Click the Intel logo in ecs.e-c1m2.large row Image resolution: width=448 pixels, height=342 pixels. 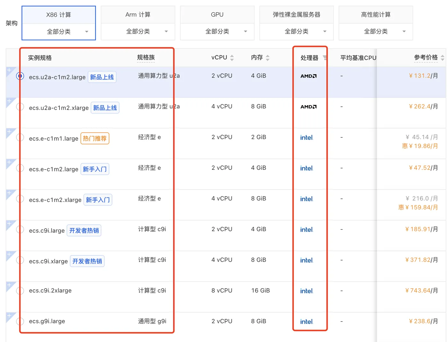click(x=307, y=168)
